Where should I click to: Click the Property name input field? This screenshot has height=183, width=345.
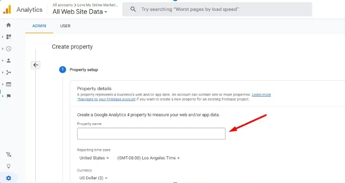(151, 134)
